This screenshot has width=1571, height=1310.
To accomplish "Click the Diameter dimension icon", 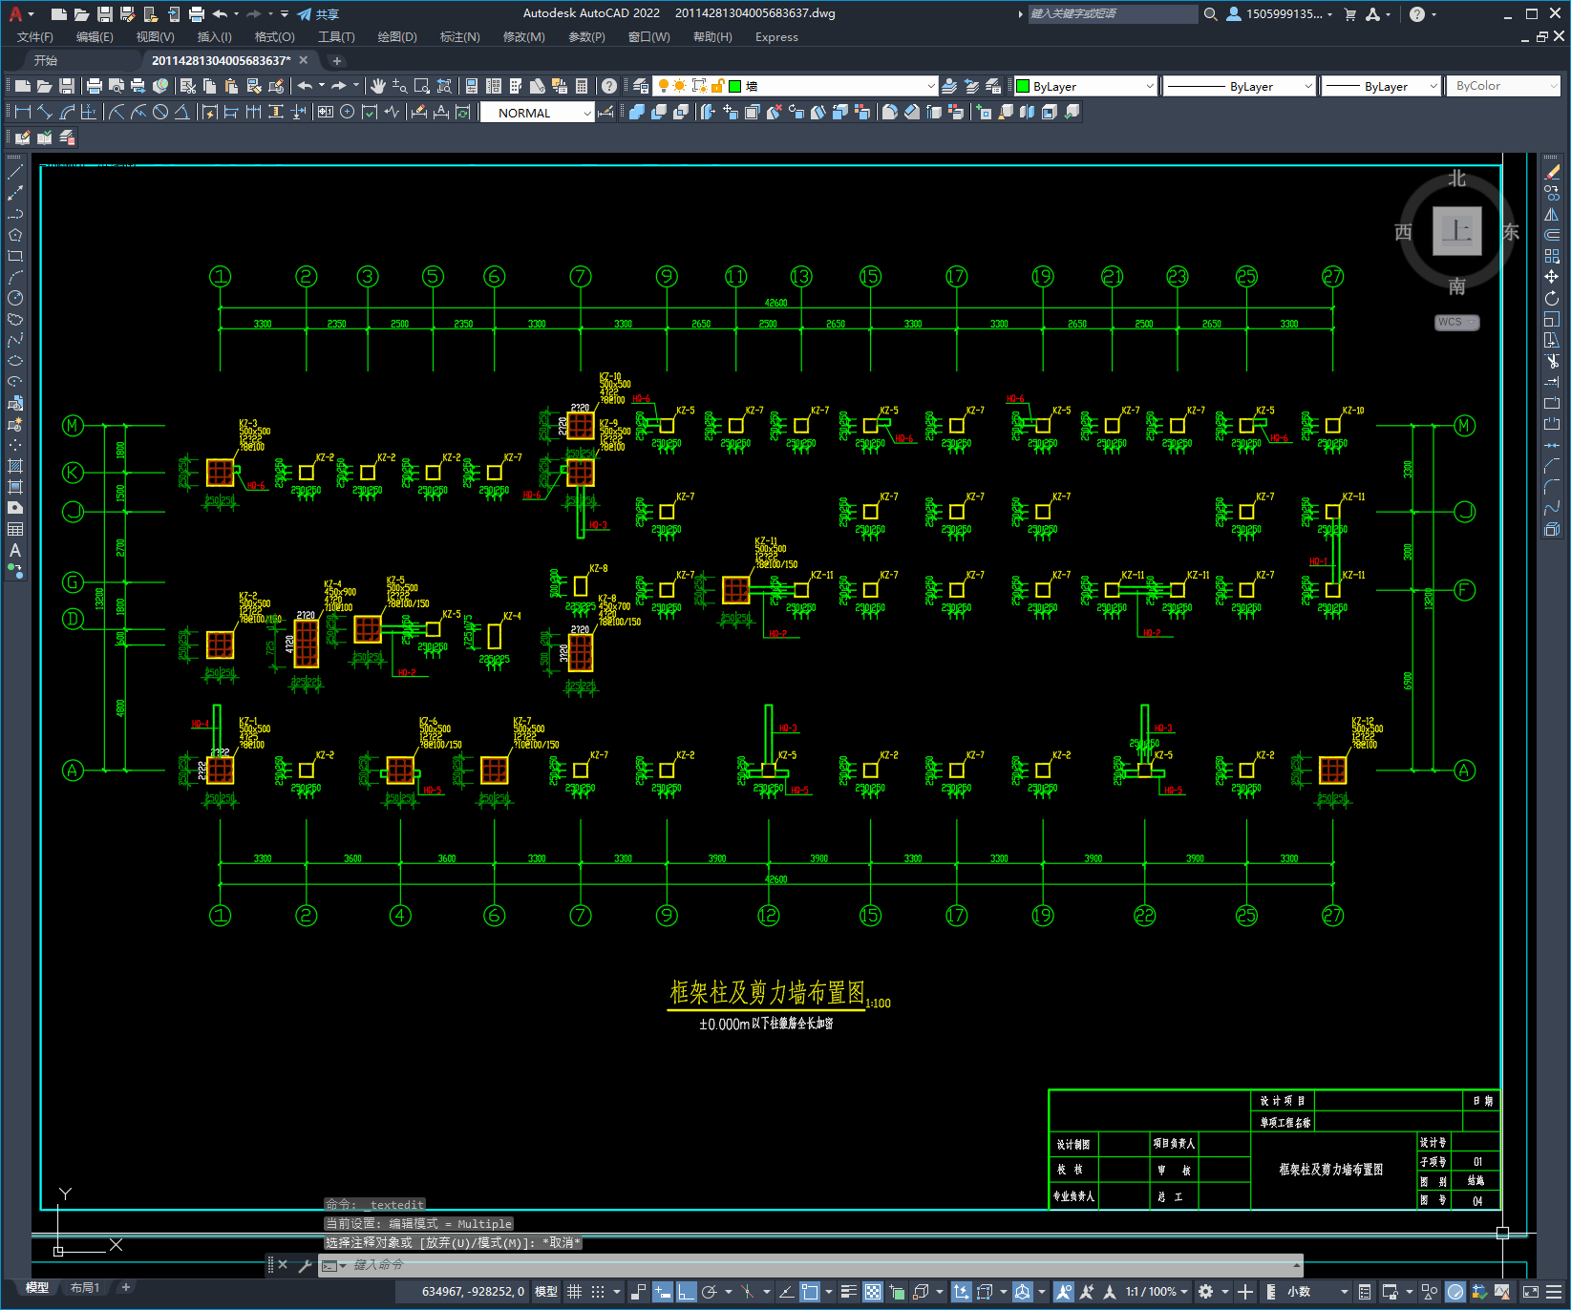I will (x=160, y=112).
